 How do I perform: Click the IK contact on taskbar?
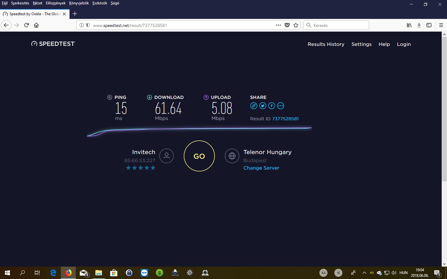[x=338, y=273]
